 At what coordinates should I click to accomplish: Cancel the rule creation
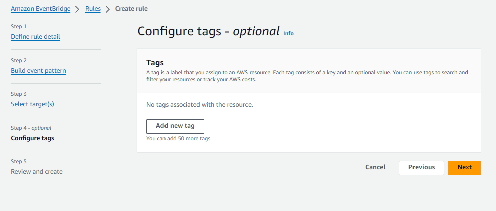click(375, 167)
